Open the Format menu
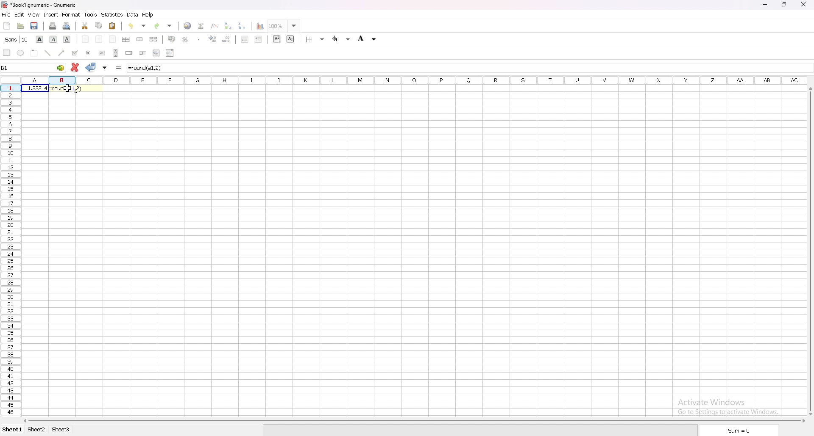The width and height of the screenshot is (814, 436). [x=71, y=15]
